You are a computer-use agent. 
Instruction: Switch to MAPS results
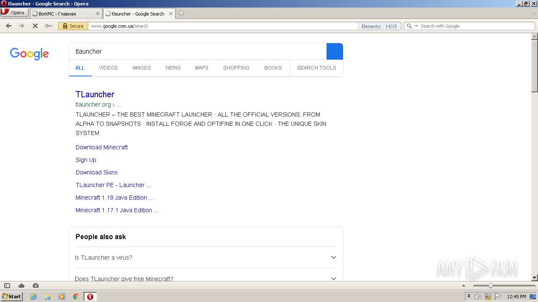pyautogui.click(x=201, y=68)
